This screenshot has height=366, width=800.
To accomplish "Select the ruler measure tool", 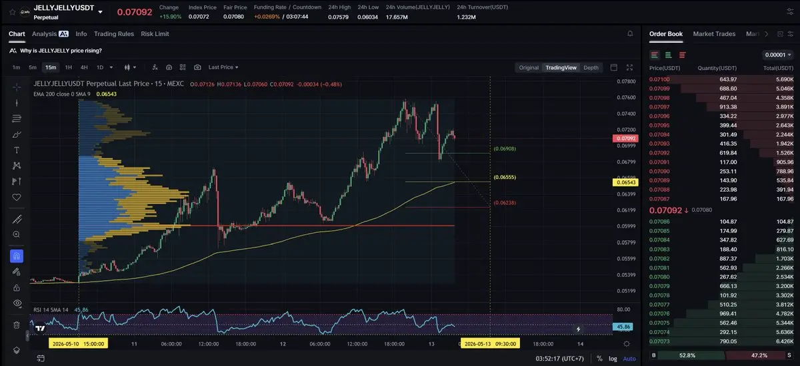I will [x=17, y=219].
